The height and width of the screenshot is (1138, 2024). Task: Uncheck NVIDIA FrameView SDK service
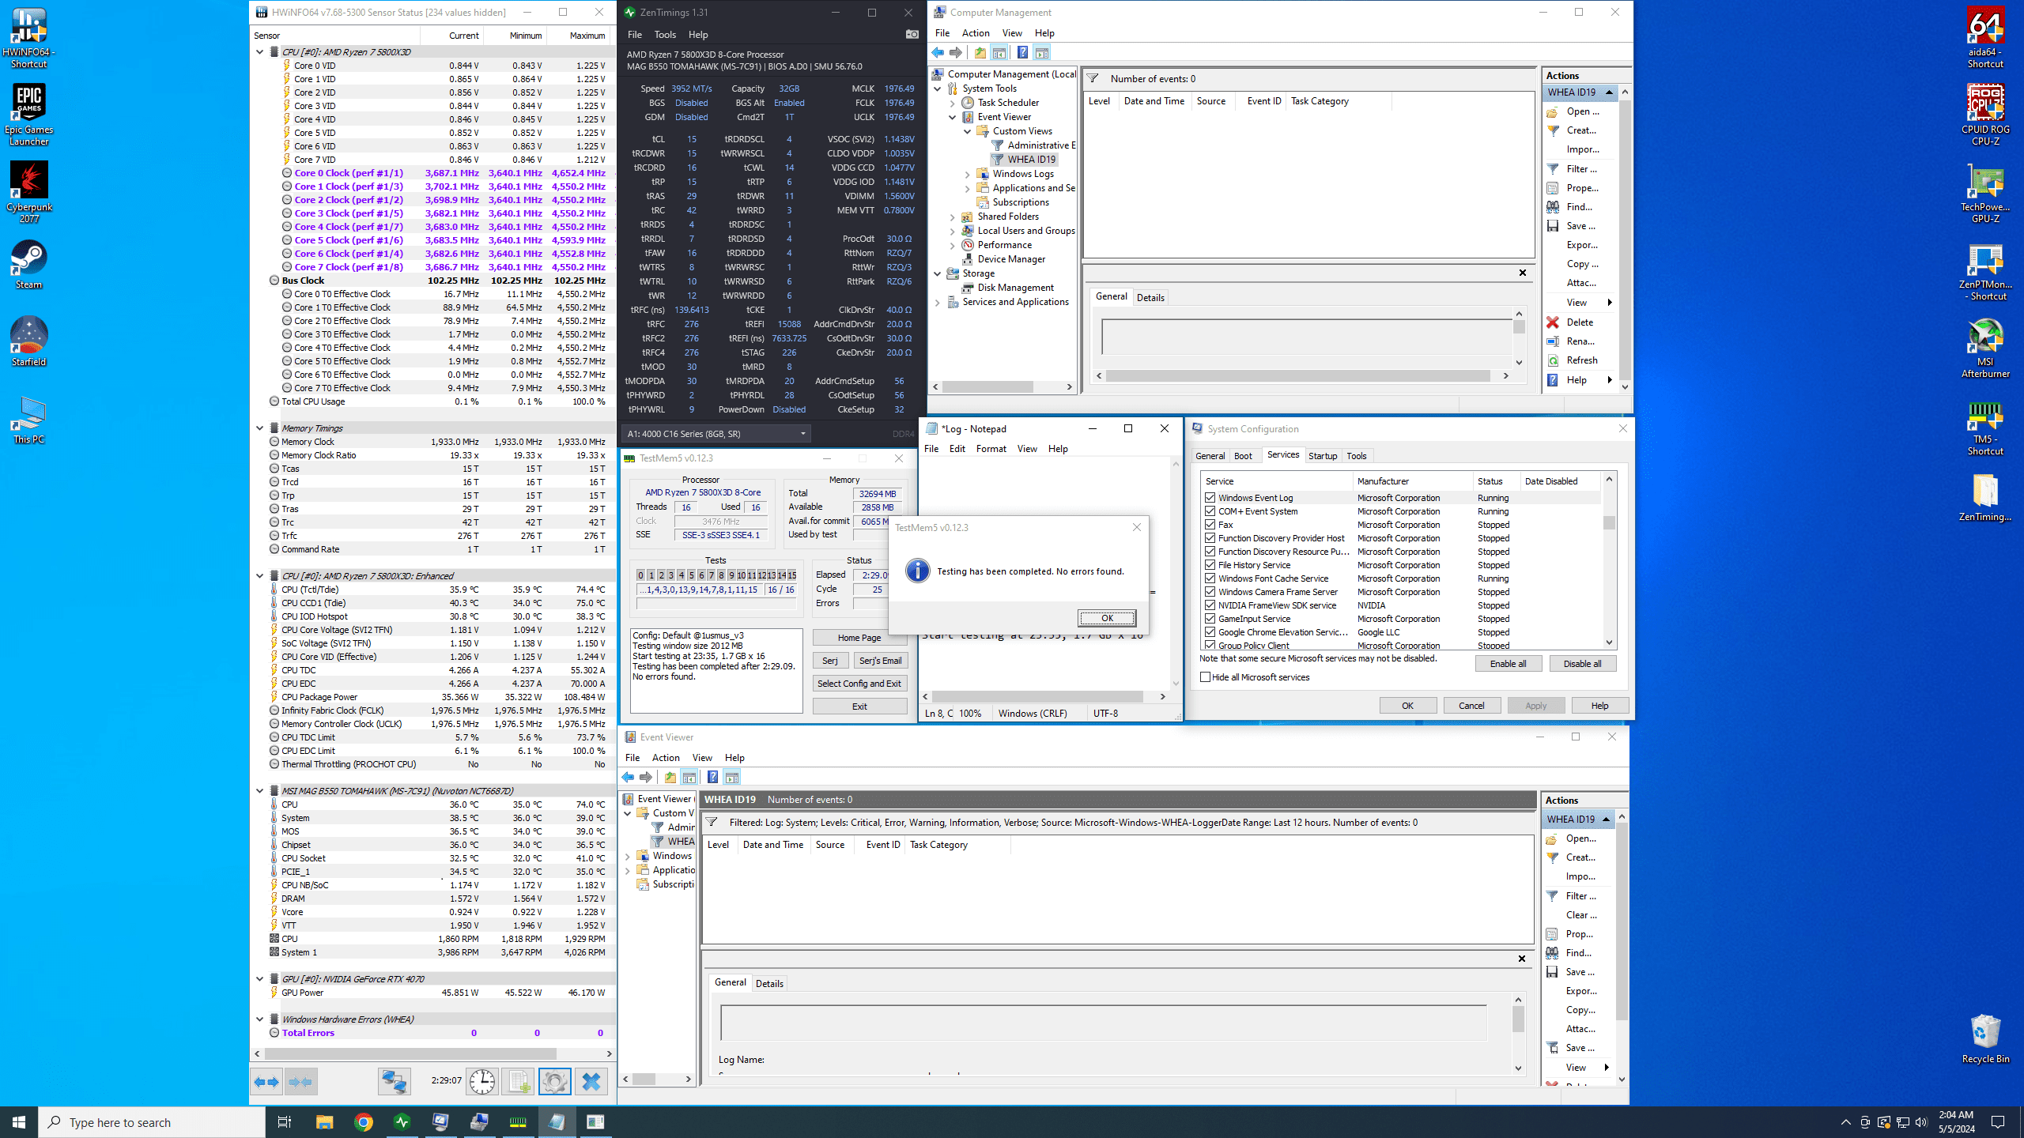(1210, 605)
